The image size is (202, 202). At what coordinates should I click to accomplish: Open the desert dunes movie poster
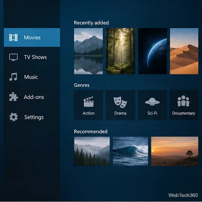coord(184,51)
